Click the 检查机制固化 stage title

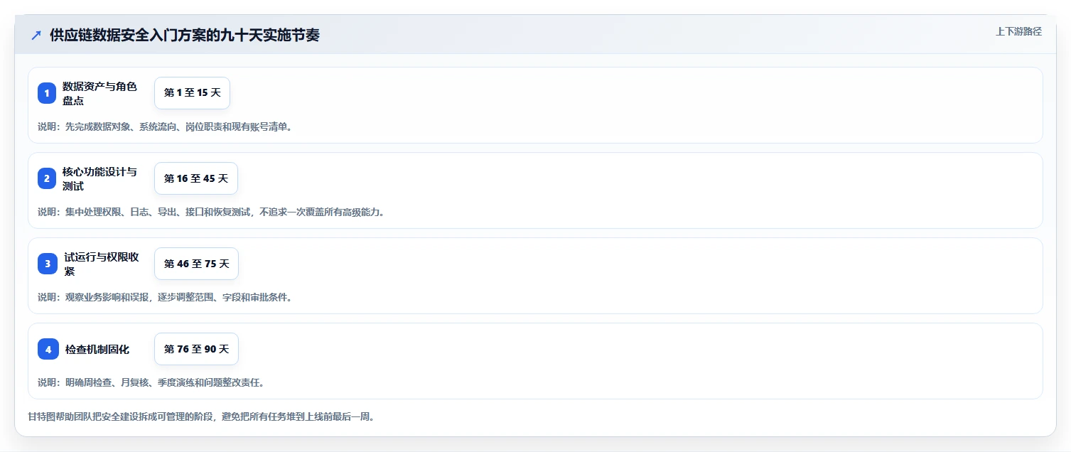(x=97, y=349)
